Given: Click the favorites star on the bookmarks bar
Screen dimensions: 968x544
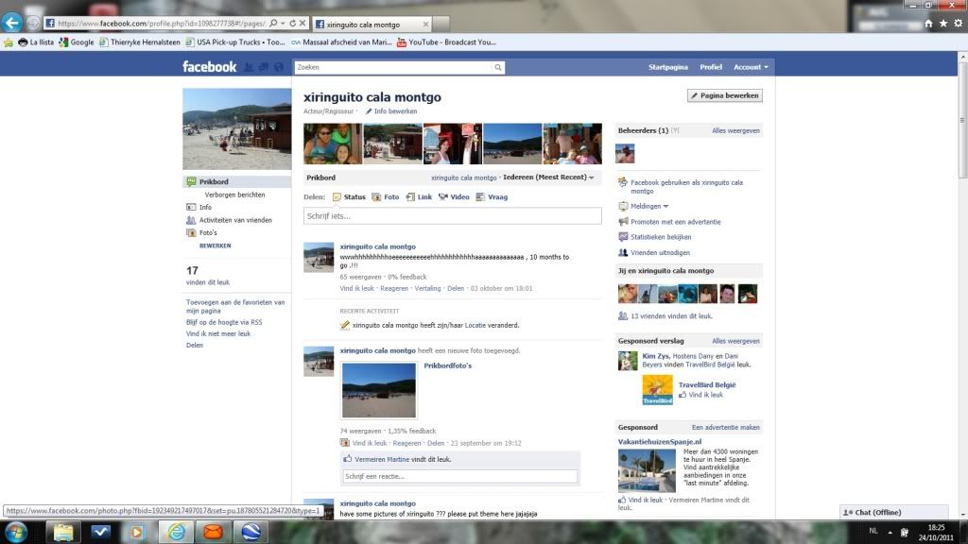Looking at the screenshot, I should pyautogui.click(x=8, y=42).
